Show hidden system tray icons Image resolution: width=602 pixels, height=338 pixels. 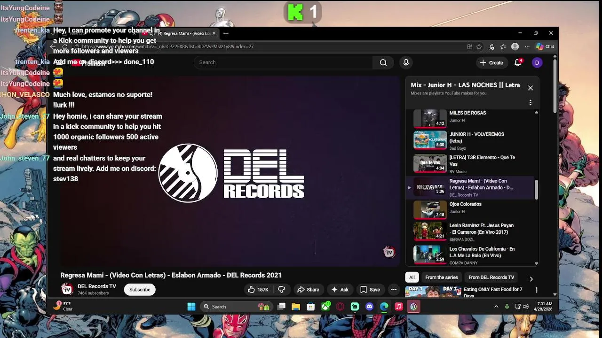coord(496,307)
